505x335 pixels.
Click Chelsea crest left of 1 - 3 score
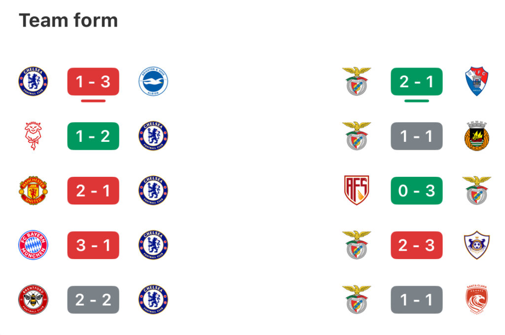pos(33,82)
